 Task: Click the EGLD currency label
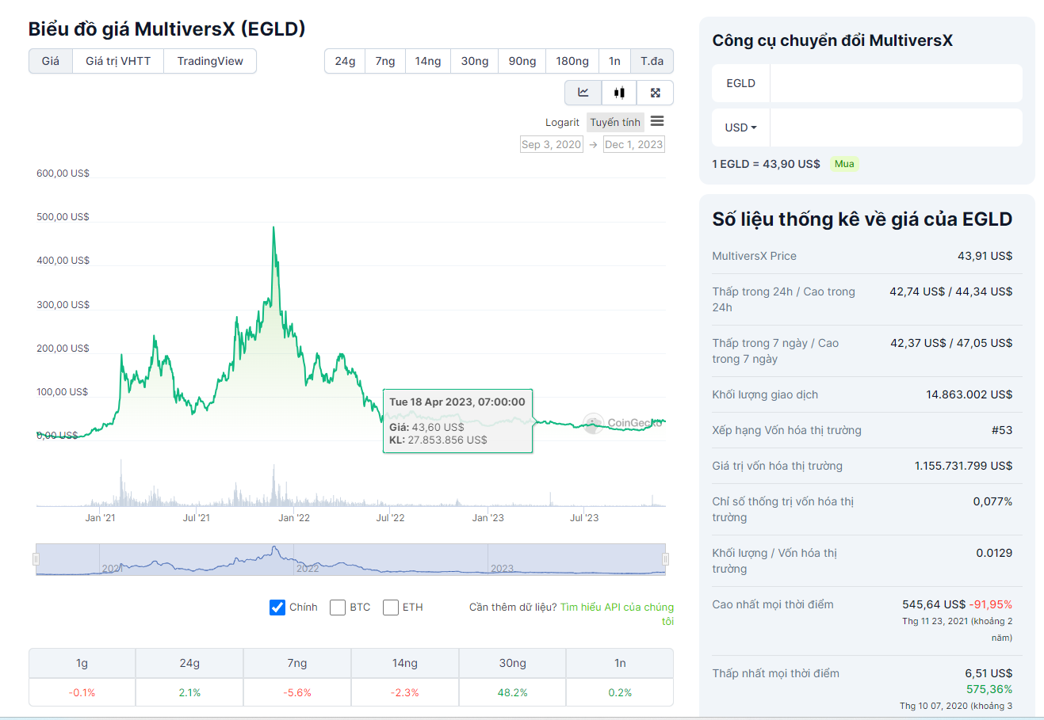click(x=740, y=83)
